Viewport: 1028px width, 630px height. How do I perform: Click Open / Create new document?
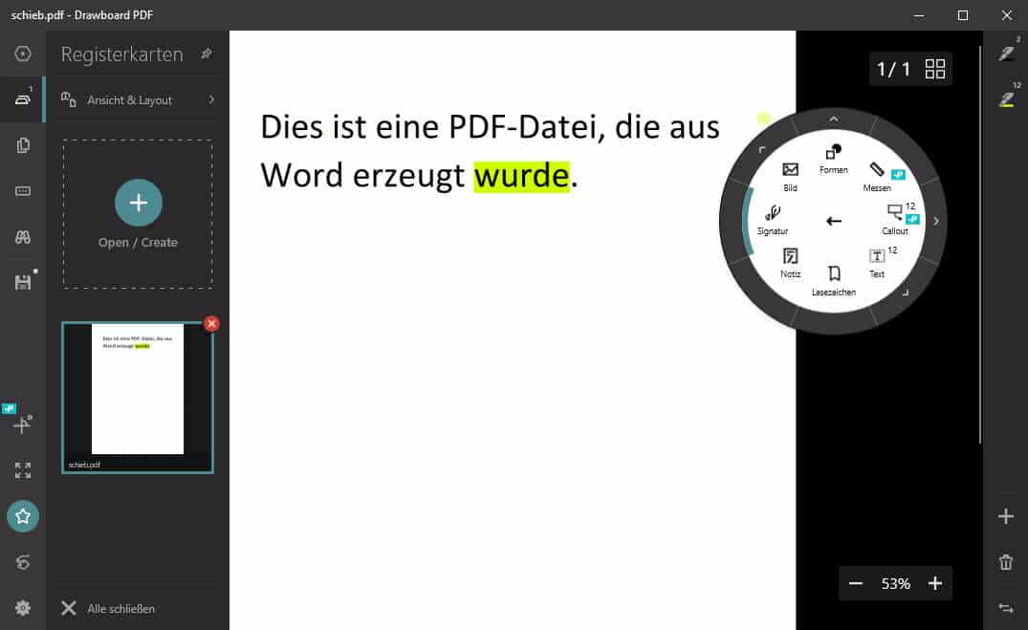pos(139,214)
